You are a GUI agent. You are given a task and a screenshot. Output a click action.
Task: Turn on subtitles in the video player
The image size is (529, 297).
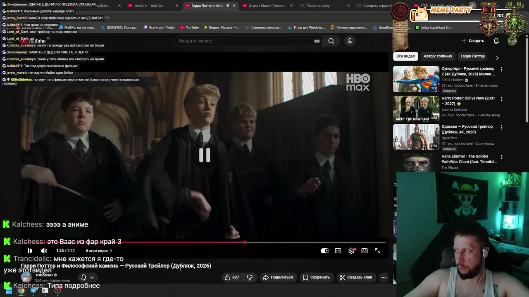(x=338, y=251)
